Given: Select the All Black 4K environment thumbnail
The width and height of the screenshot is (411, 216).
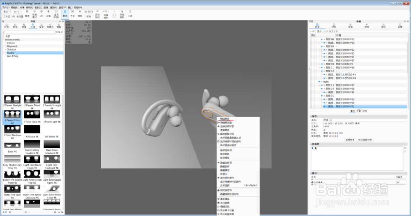Looking at the screenshot, I should pyautogui.click(x=32, y=132).
